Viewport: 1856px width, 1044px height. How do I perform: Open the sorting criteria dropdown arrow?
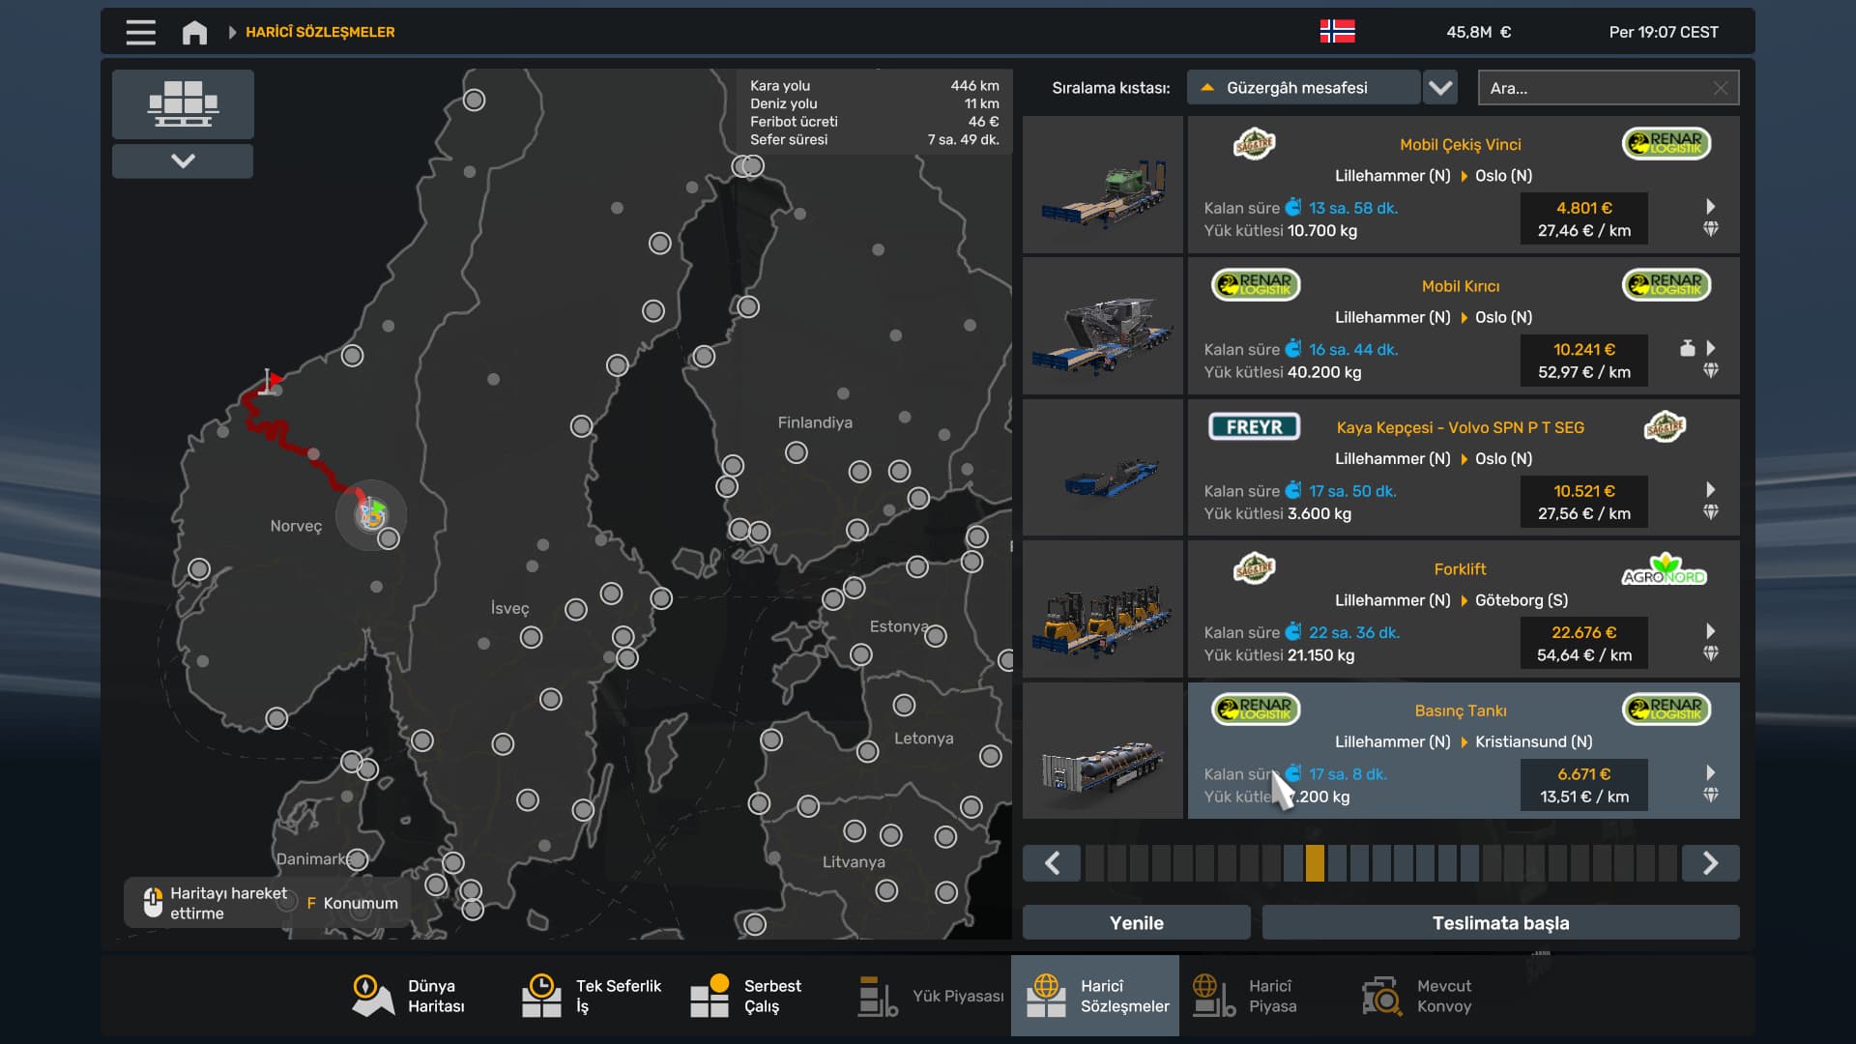tap(1440, 88)
